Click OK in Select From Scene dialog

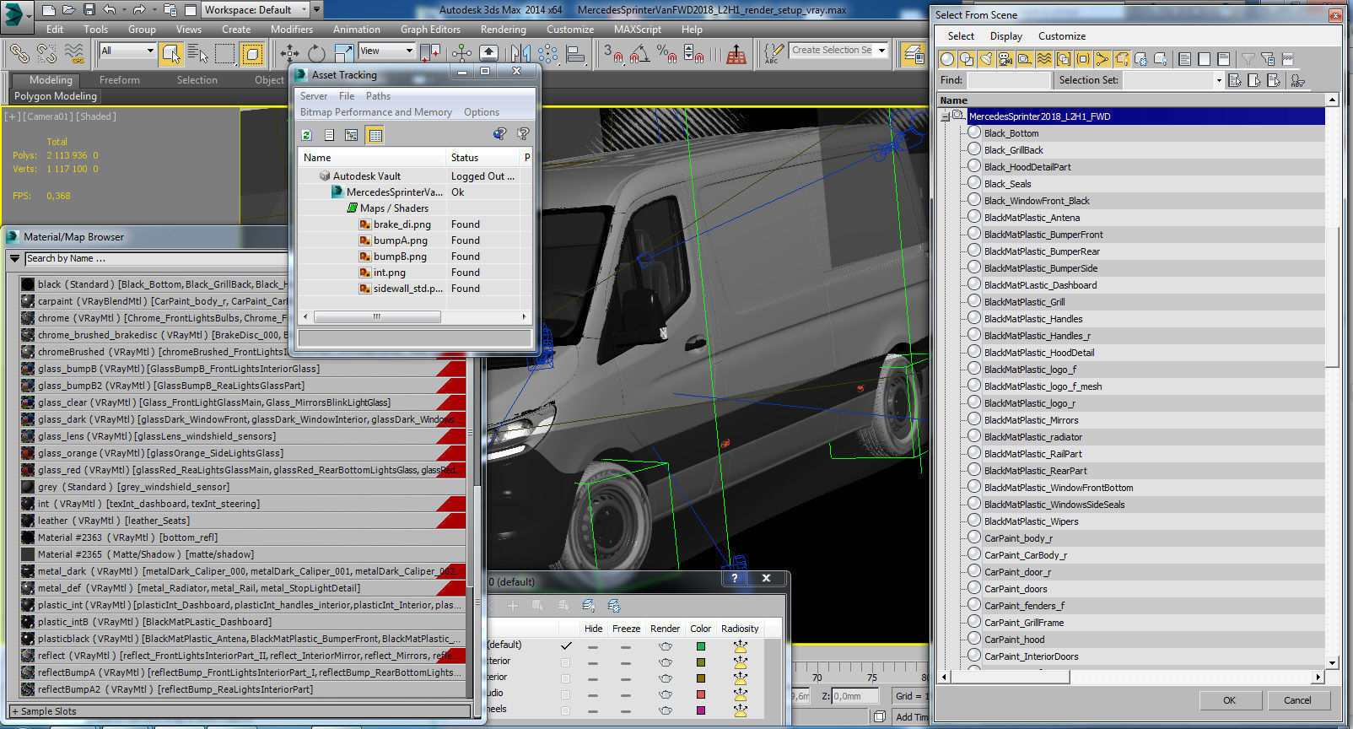(1229, 700)
